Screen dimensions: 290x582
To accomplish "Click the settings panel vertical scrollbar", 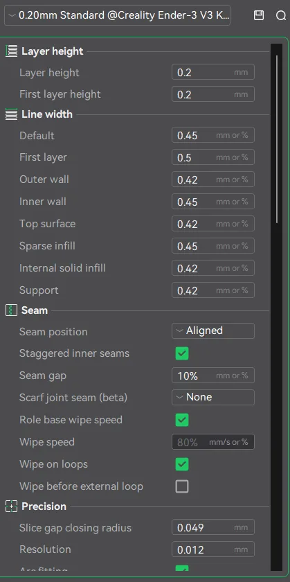I will coord(277,139).
